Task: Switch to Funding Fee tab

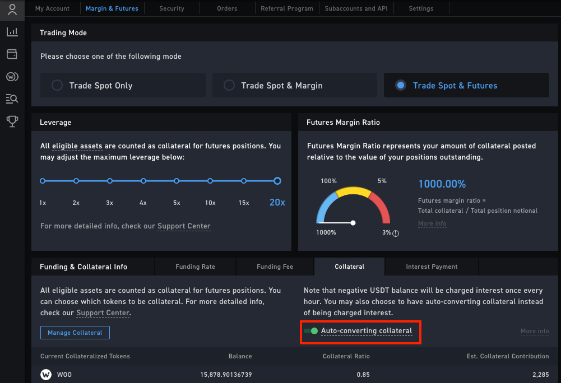Action: (x=275, y=267)
